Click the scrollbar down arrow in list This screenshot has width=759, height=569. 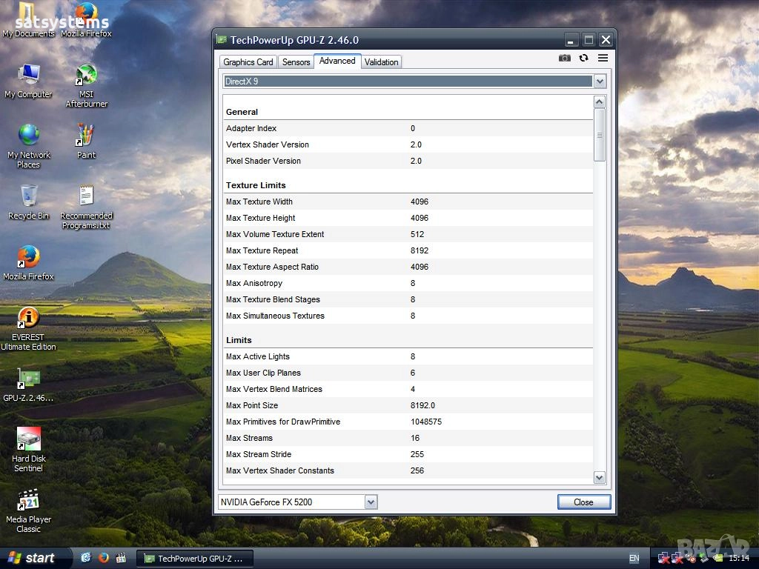click(x=600, y=478)
